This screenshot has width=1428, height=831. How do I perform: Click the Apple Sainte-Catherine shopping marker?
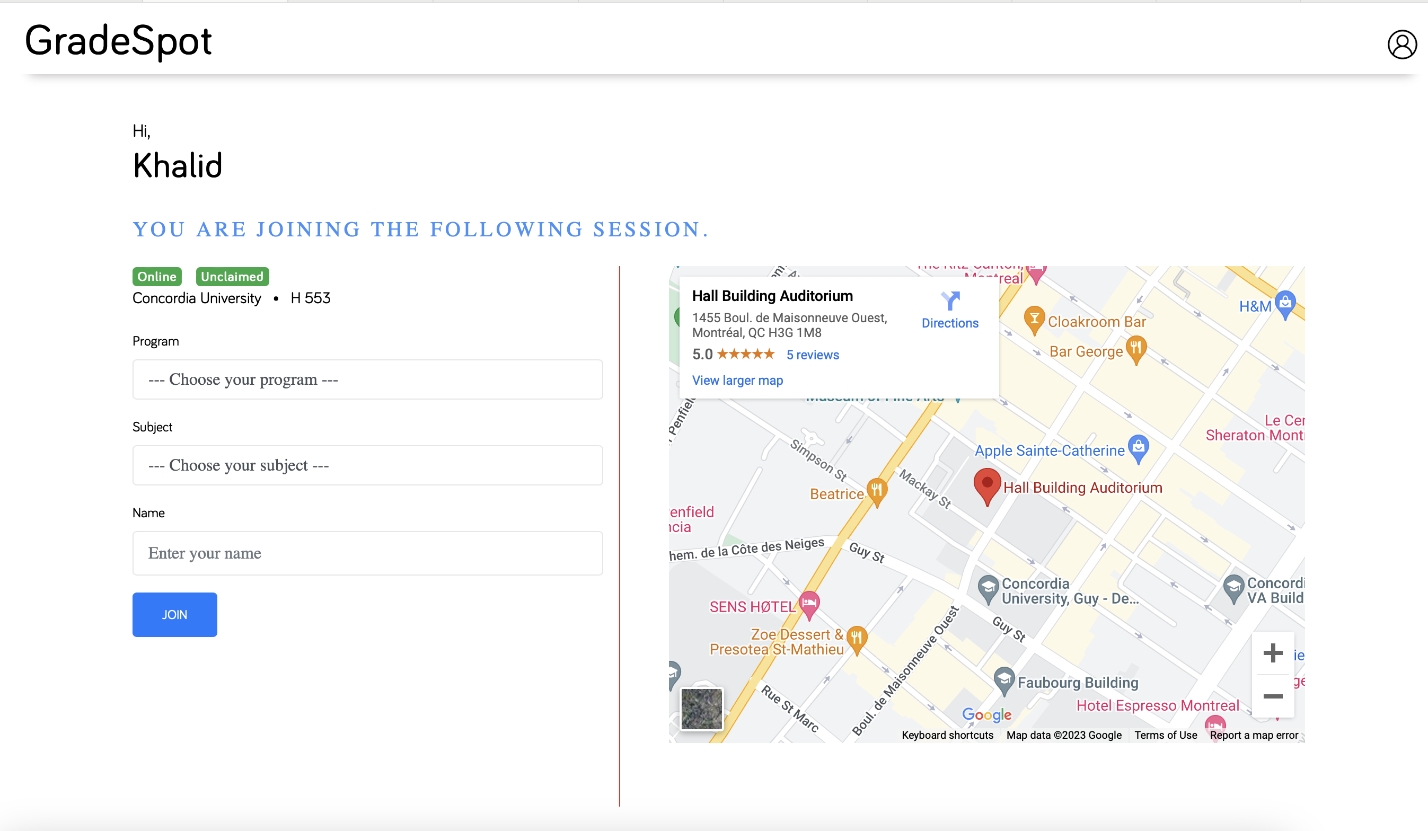click(1138, 447)
